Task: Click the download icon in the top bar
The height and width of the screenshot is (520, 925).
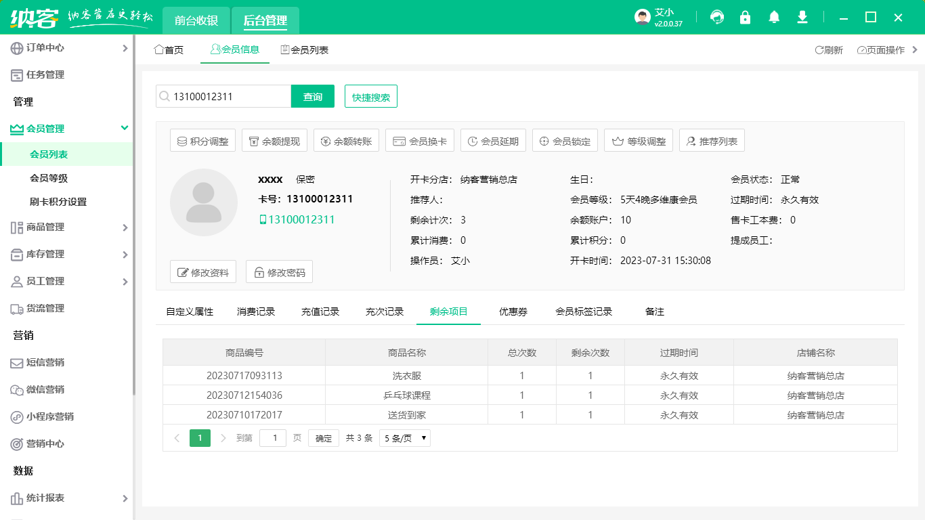Action: pos(802,17)
